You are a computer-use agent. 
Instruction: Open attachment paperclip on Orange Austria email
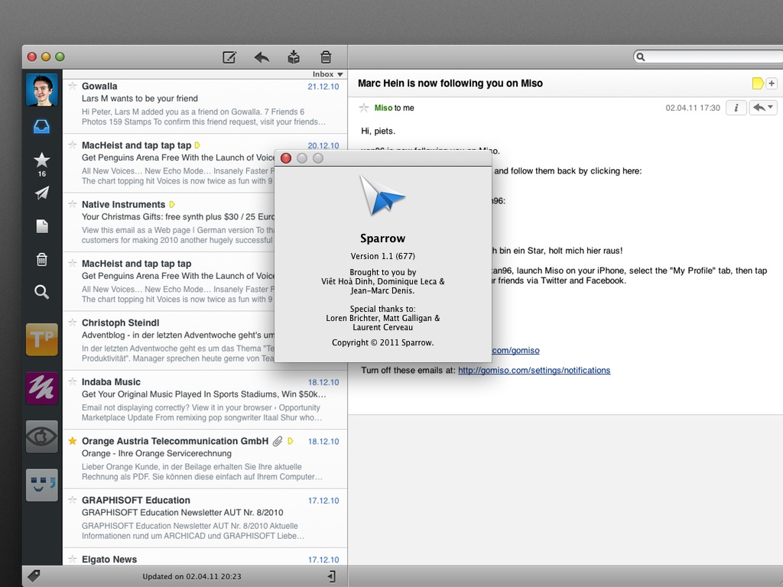[x=278, y=441]
